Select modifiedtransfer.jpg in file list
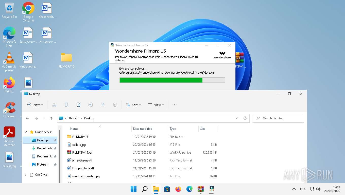This screenshot has height=195, width=345. pos(143,176)
